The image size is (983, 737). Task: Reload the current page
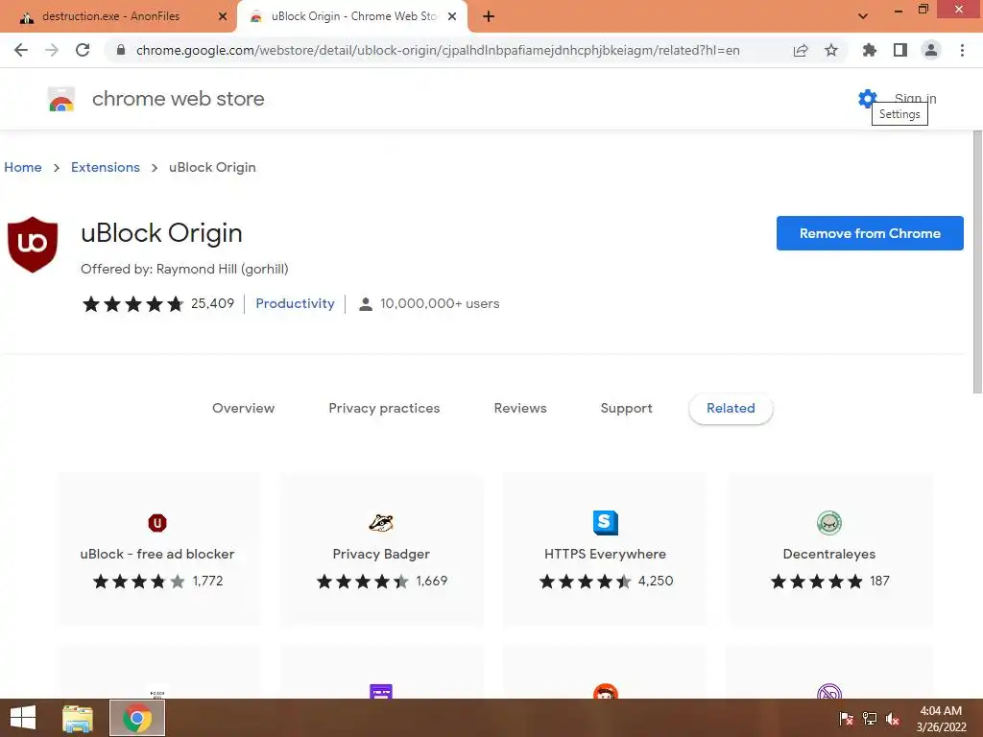(83, 50)
